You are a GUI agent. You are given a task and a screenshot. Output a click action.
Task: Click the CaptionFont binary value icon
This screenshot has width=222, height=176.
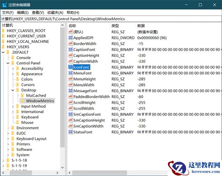point(70,49)
